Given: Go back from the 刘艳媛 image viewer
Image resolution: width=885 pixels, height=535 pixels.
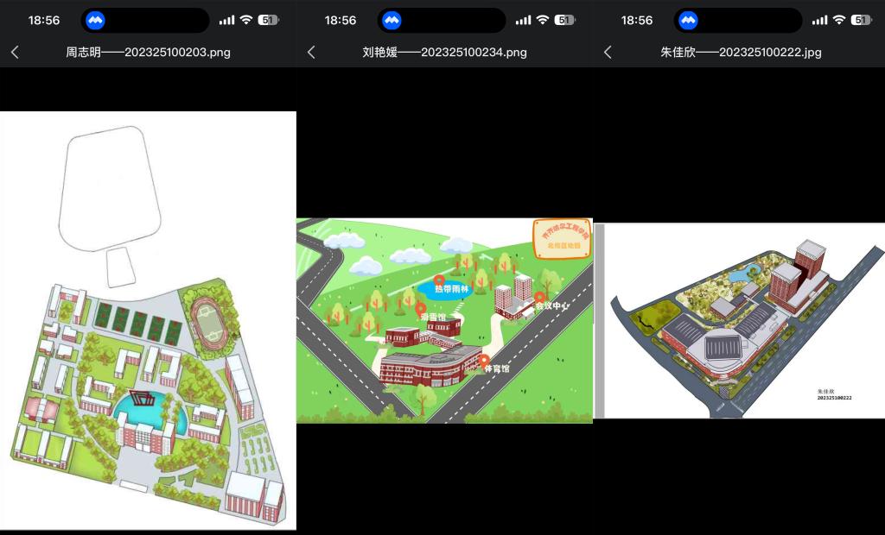Looking at the screenshot, I should [311, 52].
